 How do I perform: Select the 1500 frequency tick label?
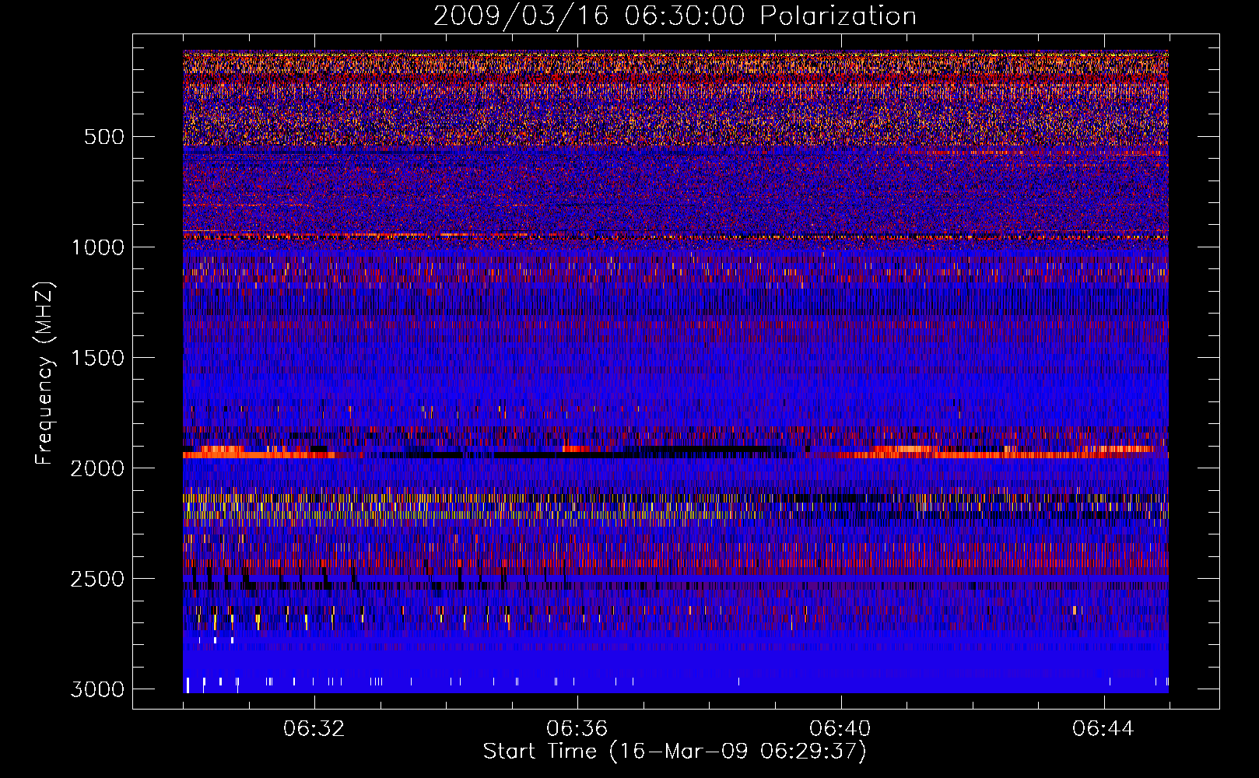97,358
